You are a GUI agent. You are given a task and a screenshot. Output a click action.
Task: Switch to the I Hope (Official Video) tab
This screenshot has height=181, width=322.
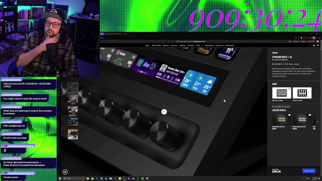114,34
